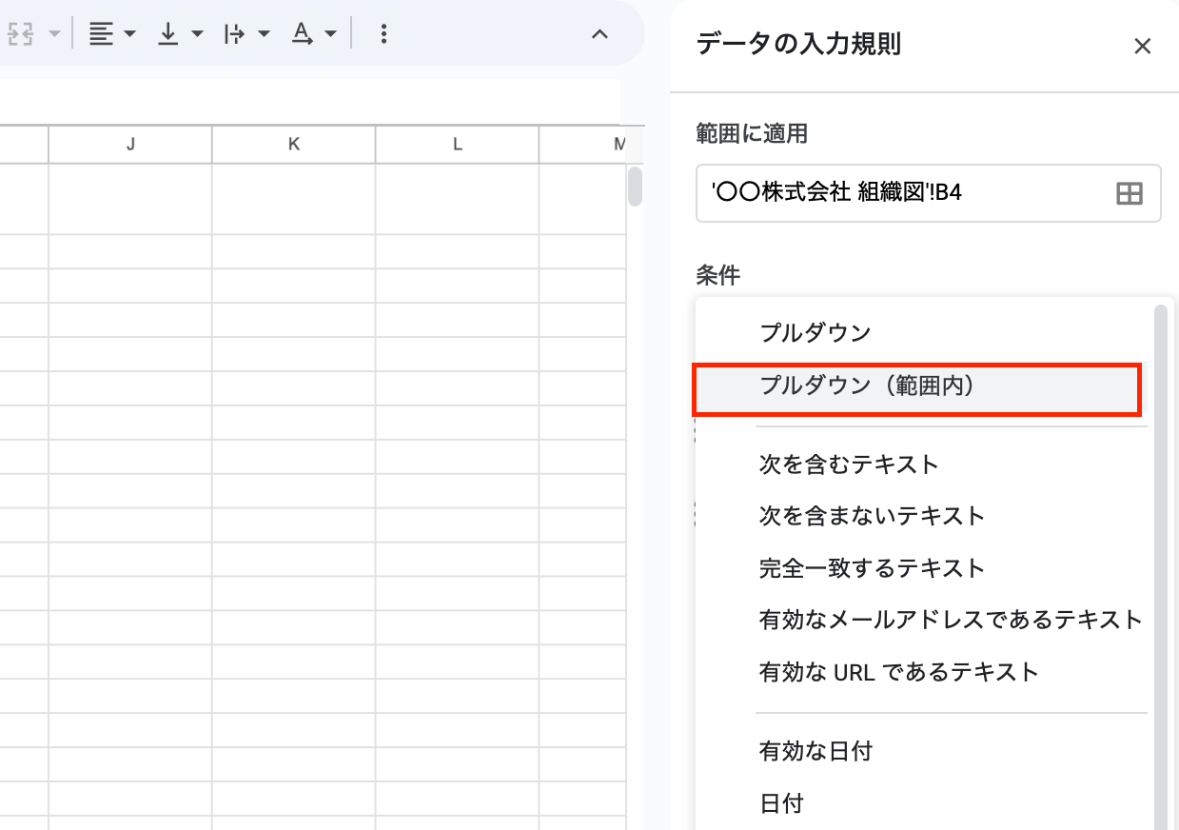The image size is (1179, 830).
Task: Select the プルダウン condition
Action: tap(815, 332)
